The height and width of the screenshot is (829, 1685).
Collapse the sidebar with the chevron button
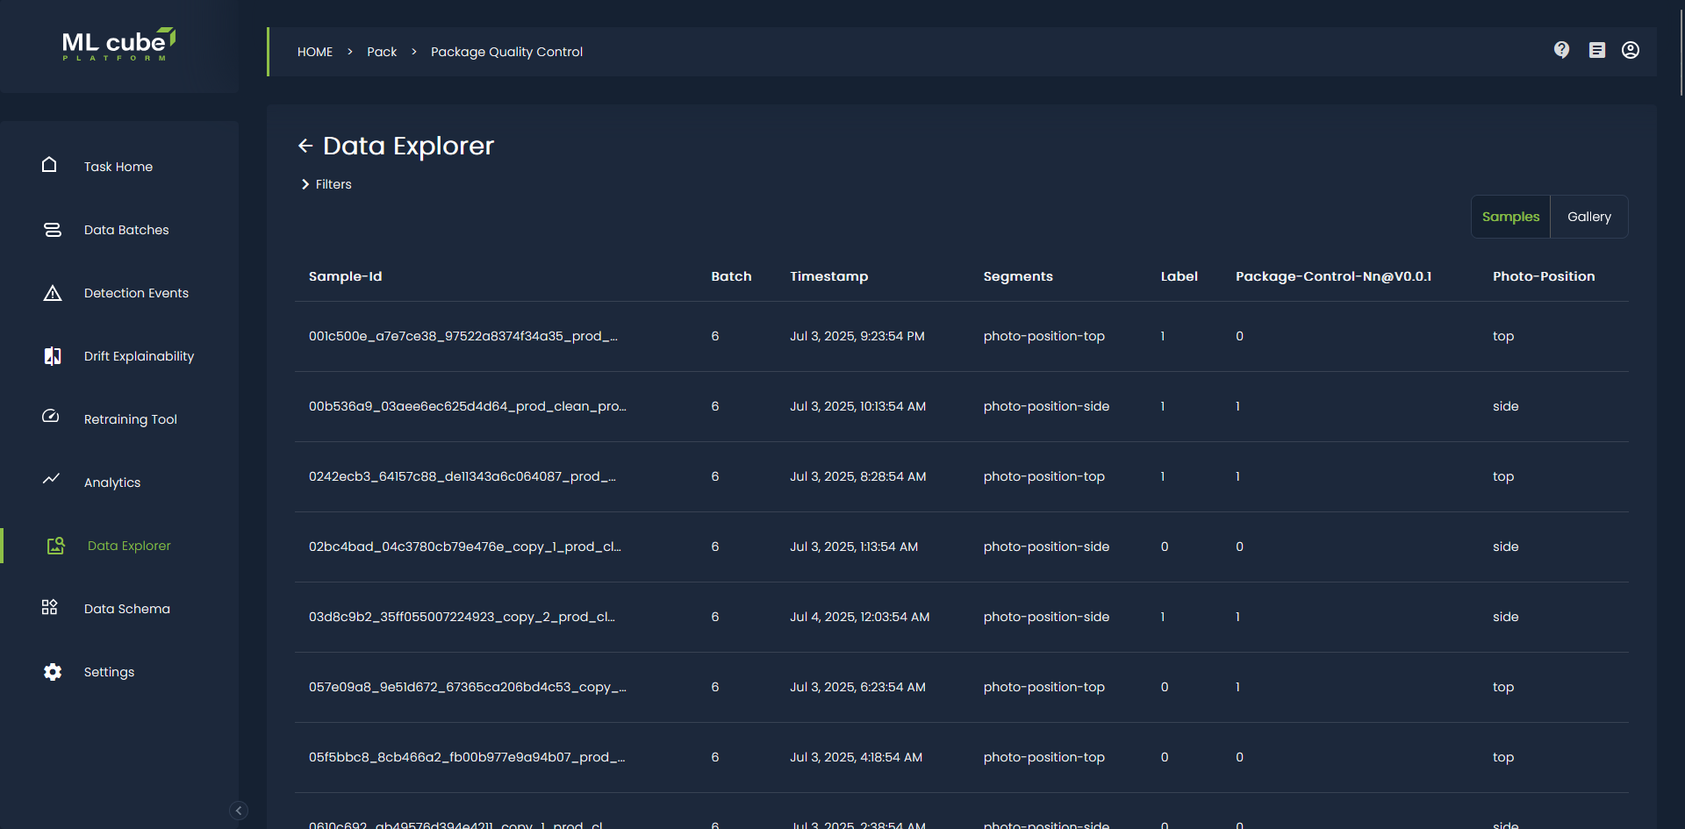point(239,811)
